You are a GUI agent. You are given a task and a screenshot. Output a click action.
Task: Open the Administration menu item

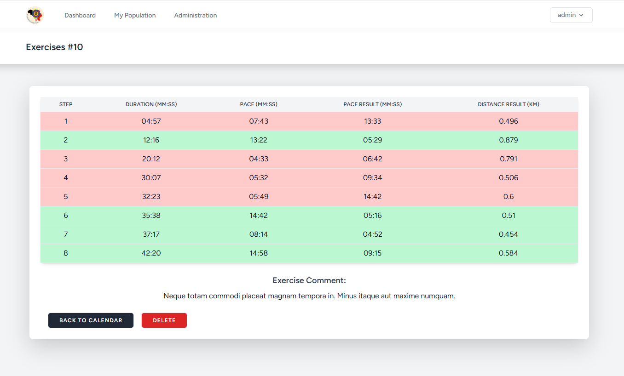tap(196, 15)
